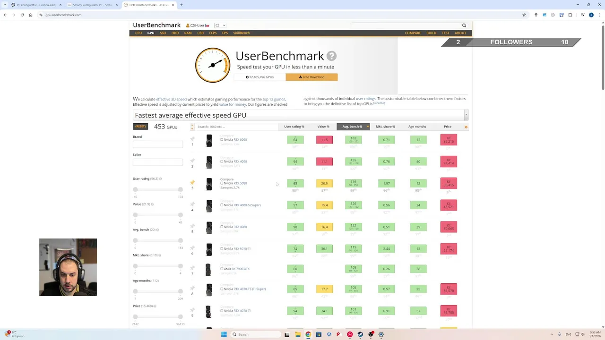Open the Chrome three-dot menu
The height and width of the screenshot is (340, 605).
[x=599, y=15]
